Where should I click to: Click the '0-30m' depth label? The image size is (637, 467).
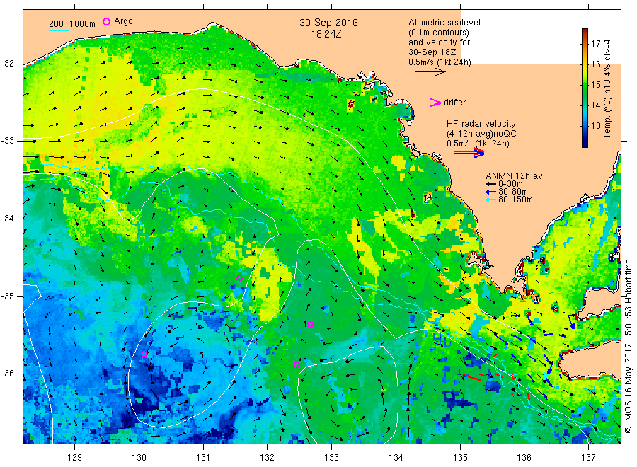(510, 184)
